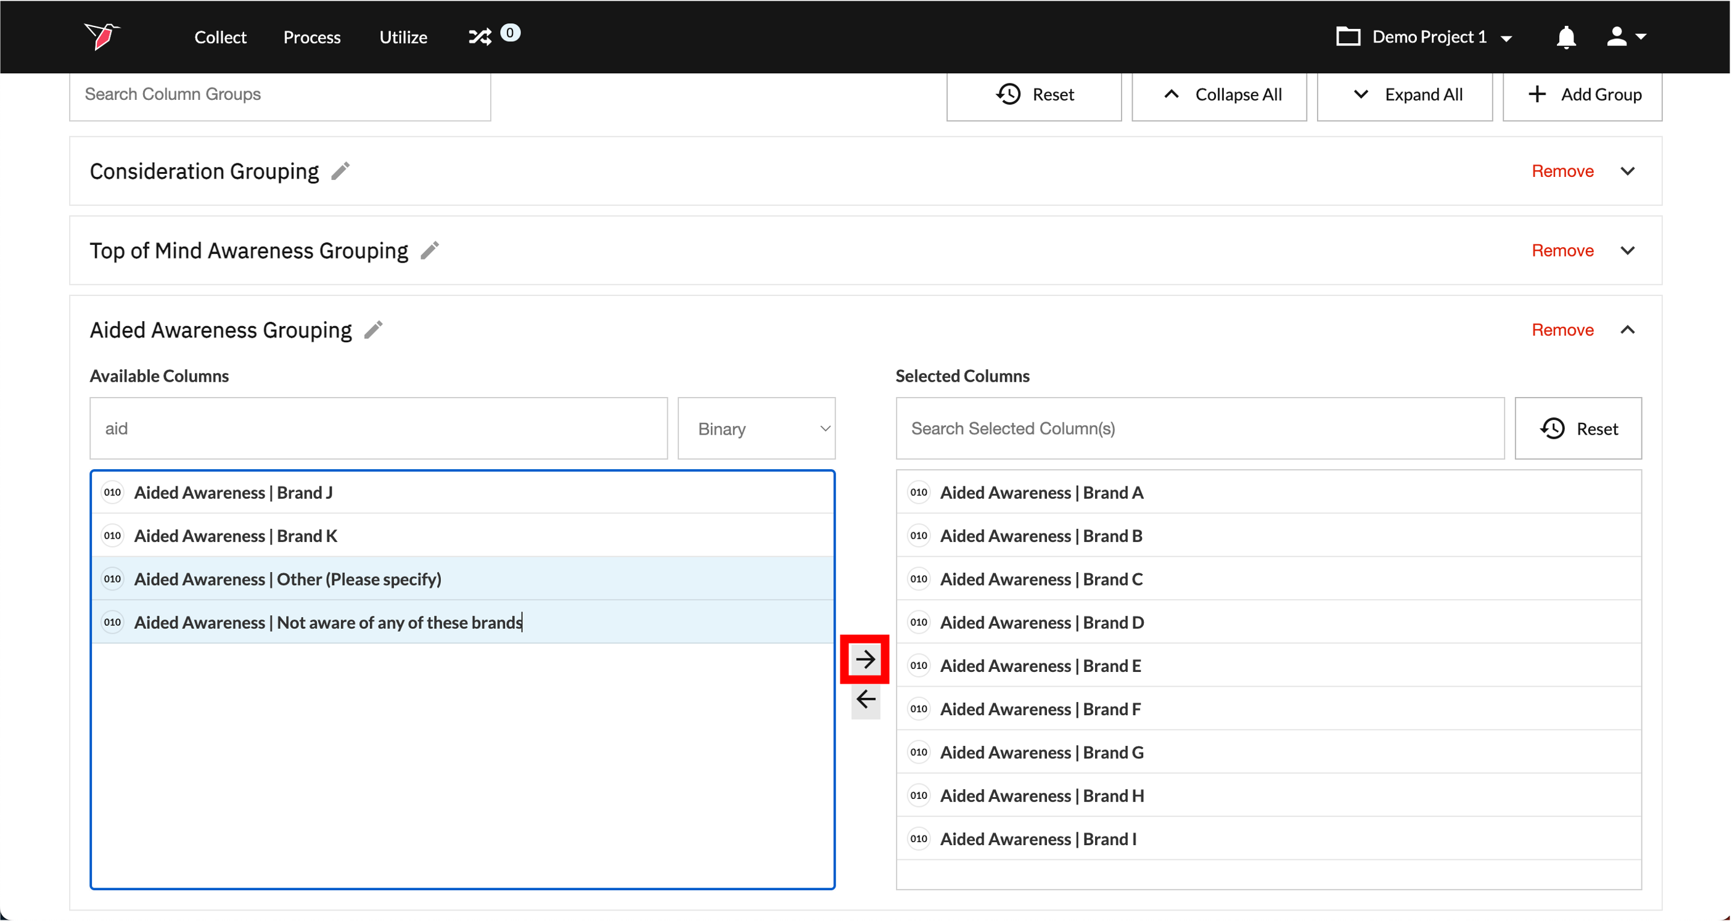Click the shuffle queue icon
This screenshot has width=1732, height=921.
480,36
